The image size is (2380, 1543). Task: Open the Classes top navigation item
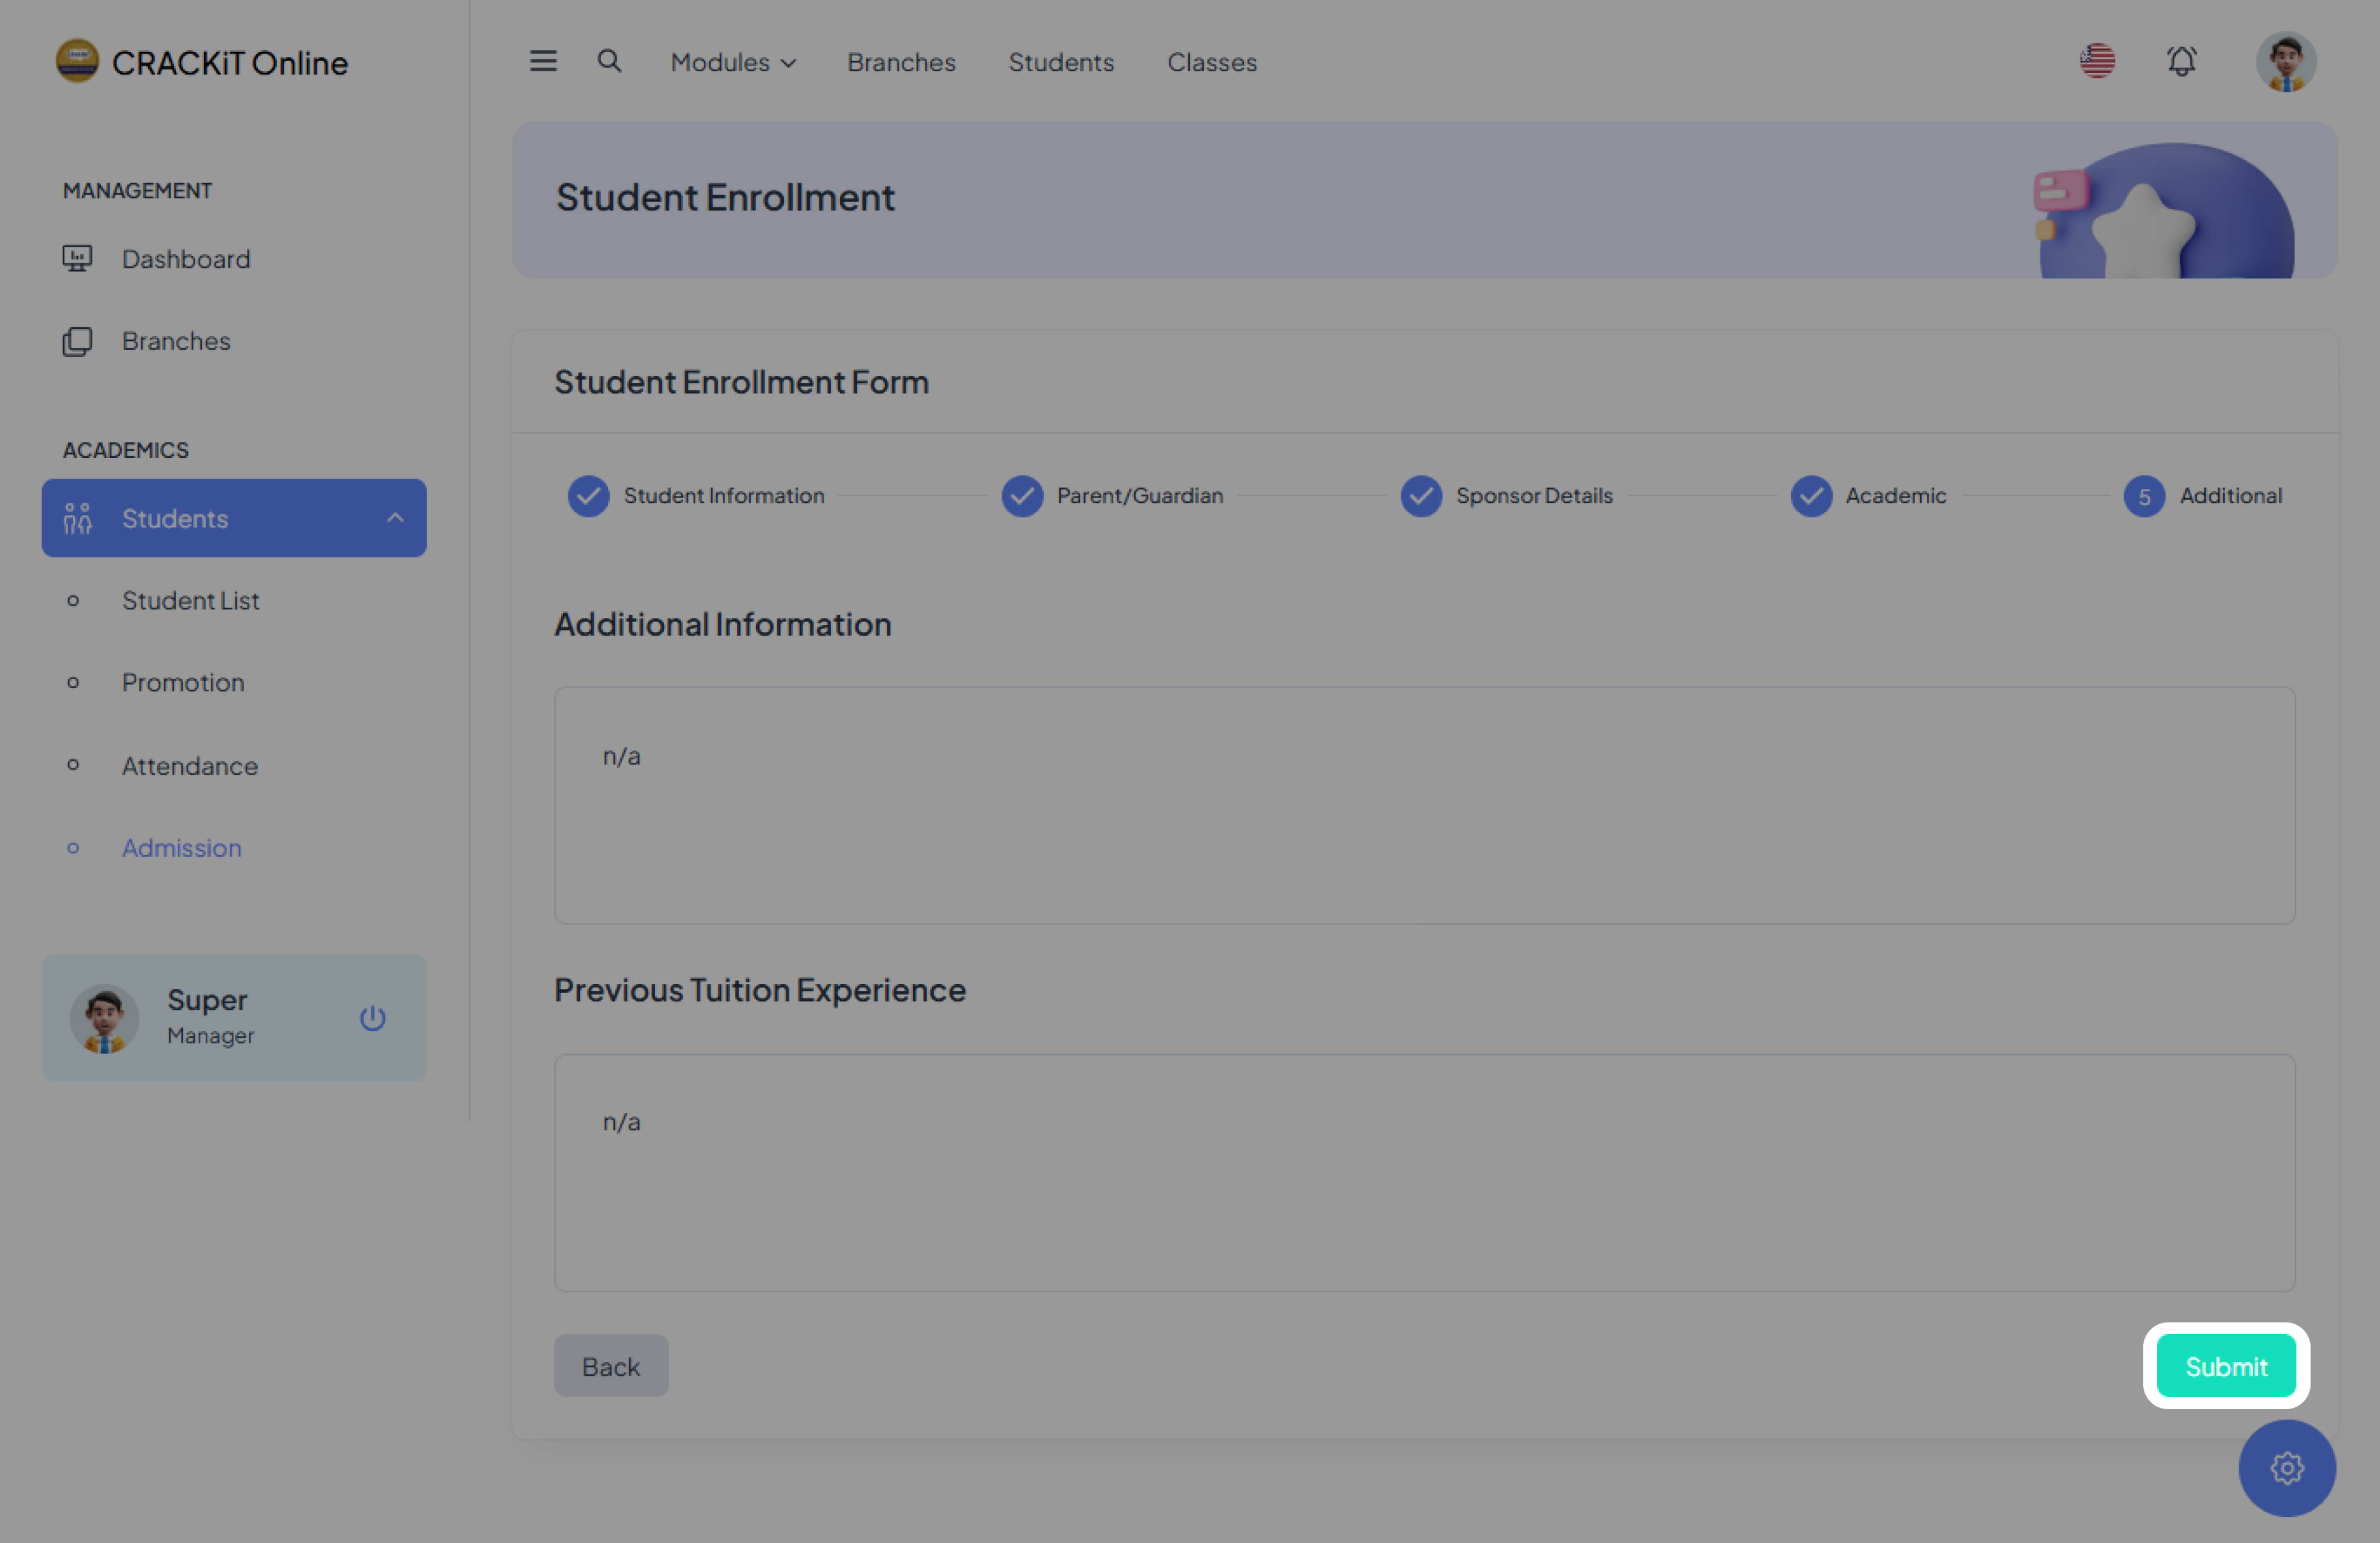coord(1211,62)
